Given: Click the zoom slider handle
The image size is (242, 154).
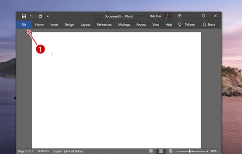Looking at the screenshot, I should click(190, 151).
